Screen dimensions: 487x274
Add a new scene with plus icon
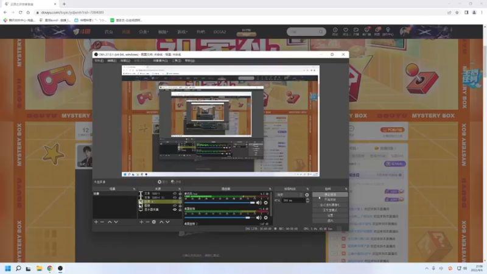96,222
